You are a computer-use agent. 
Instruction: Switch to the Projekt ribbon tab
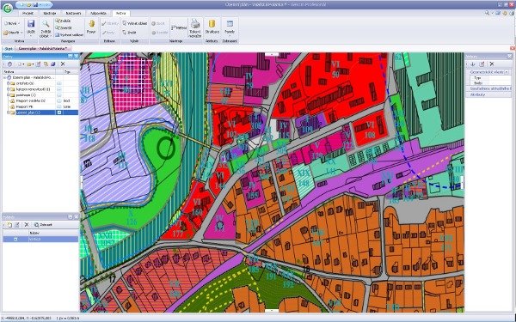pyautogui.click(x=28, y=14)
